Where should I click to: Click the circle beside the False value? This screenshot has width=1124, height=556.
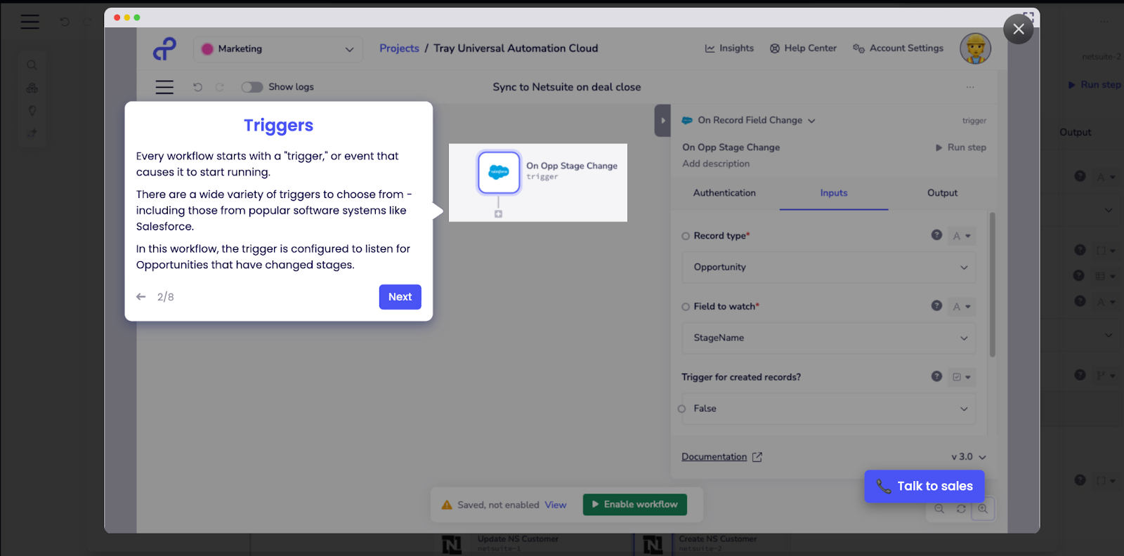pos(681,409)
